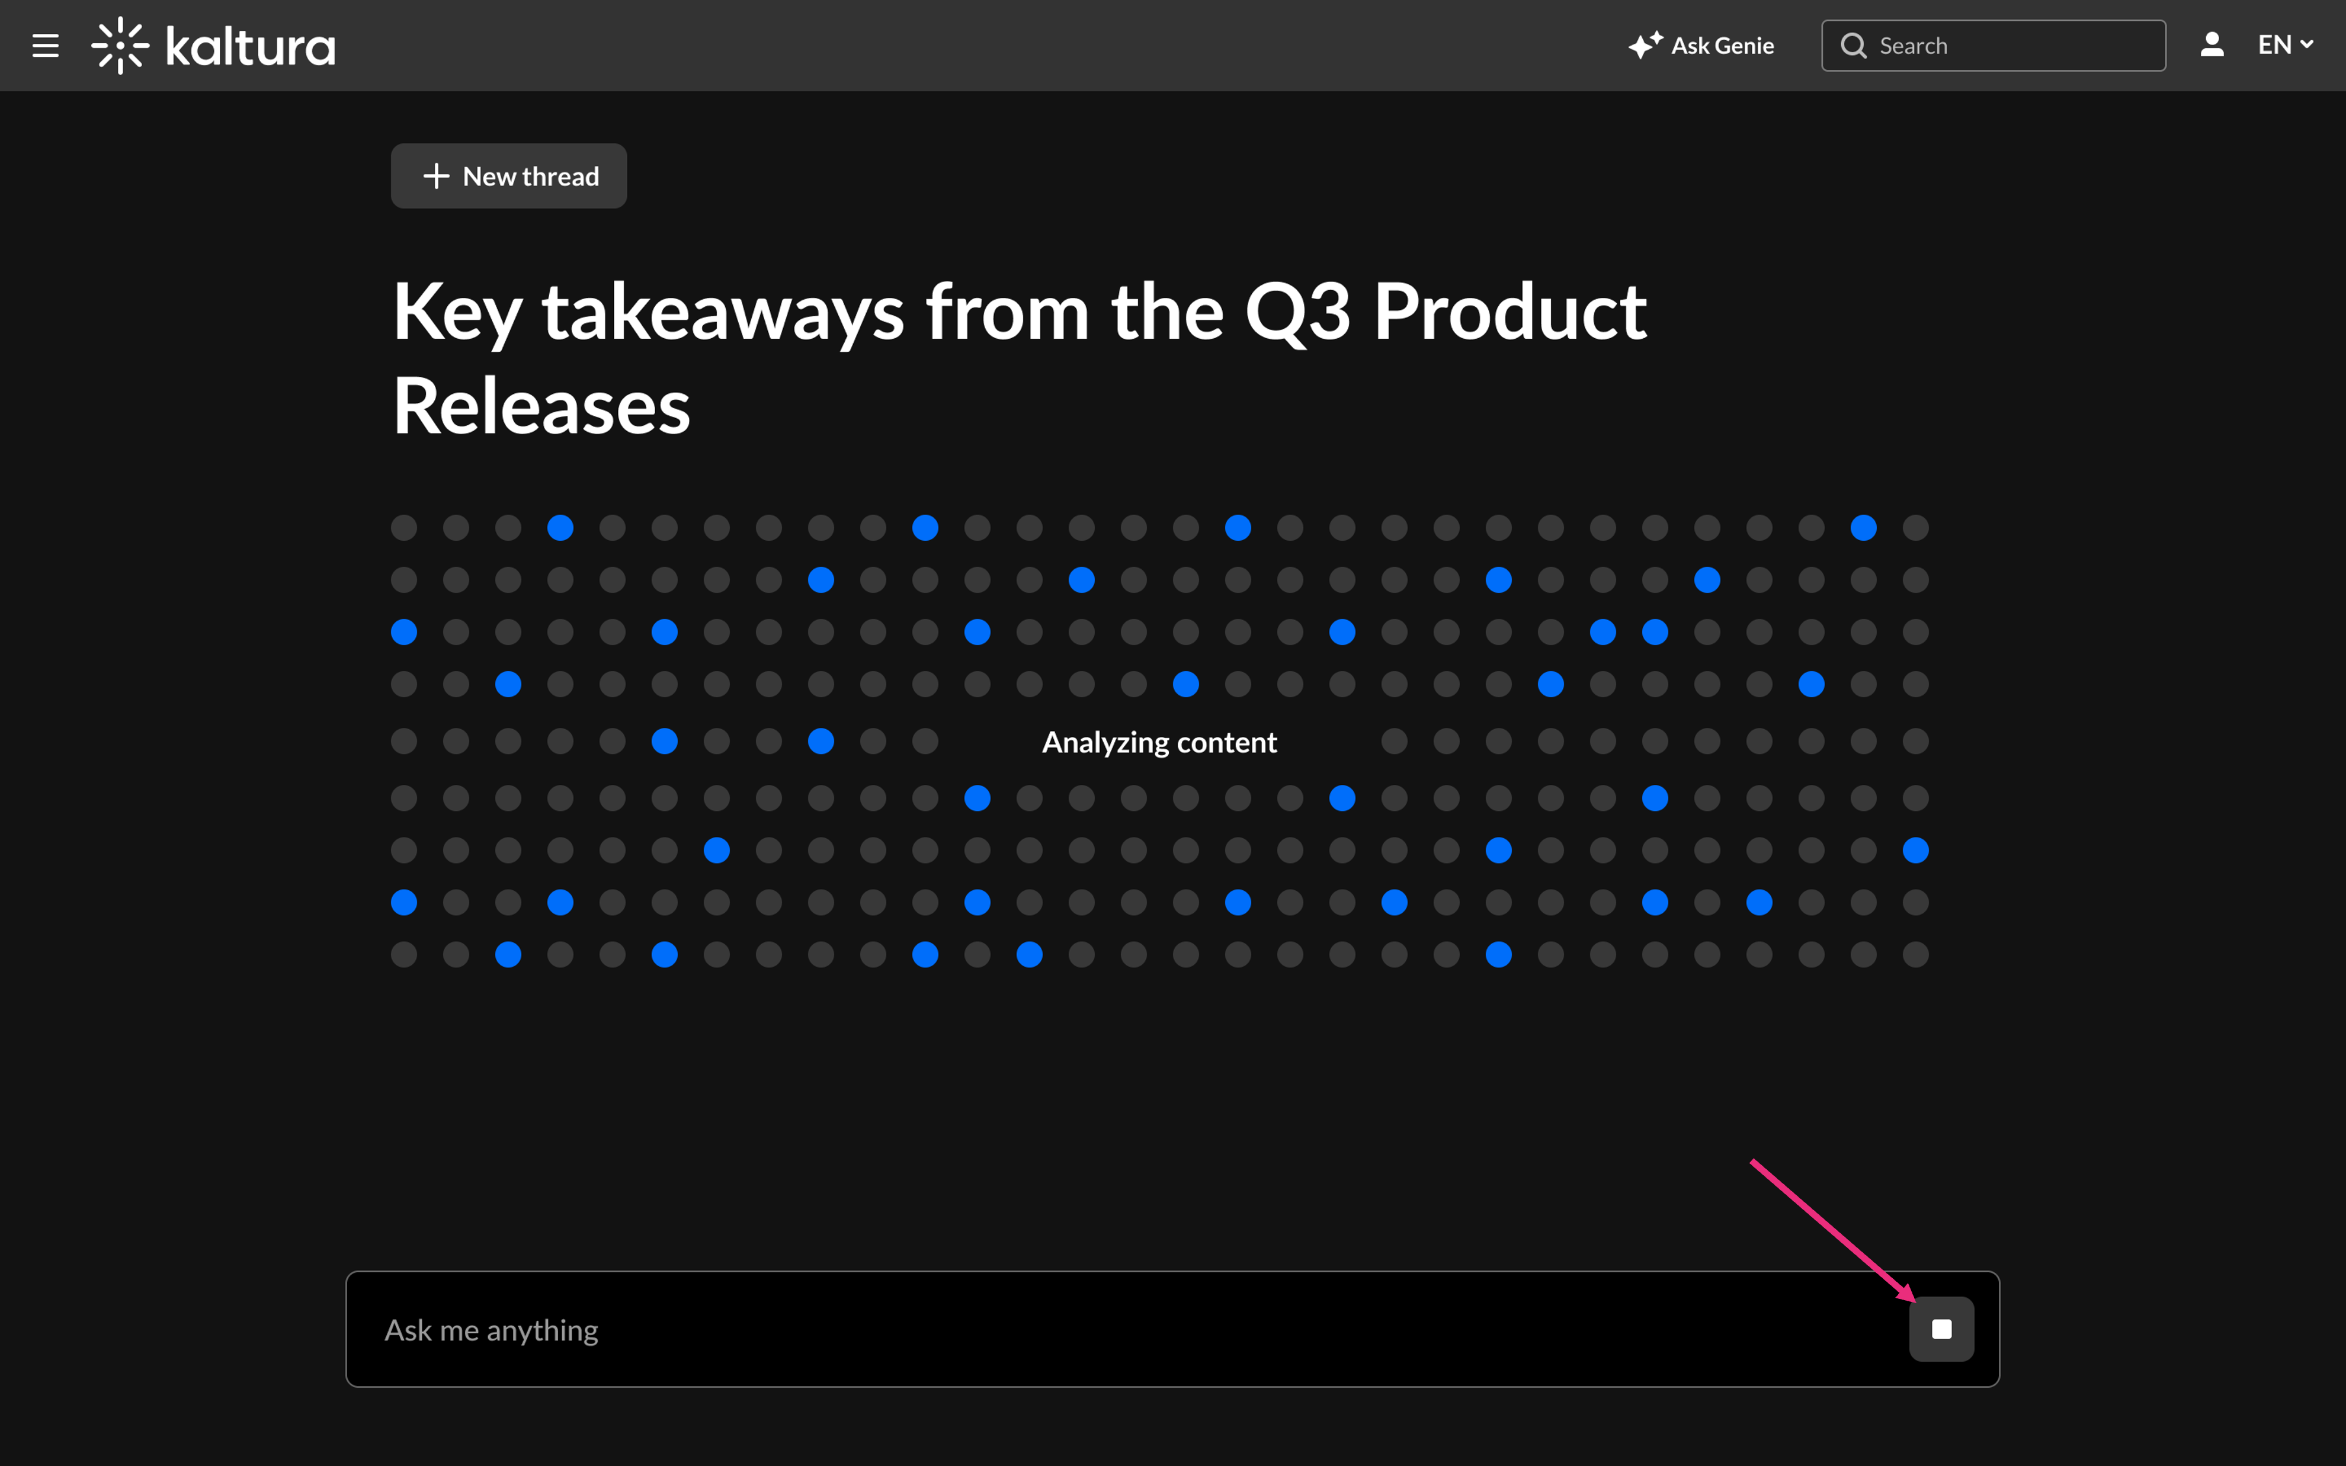Open the hamburger navigation menu
This screenshot has width=2346, height=1466.
pos(46,46)
